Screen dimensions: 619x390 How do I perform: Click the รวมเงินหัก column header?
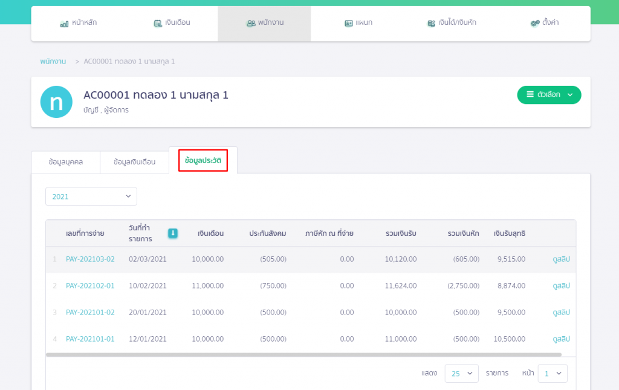[464, 233]
